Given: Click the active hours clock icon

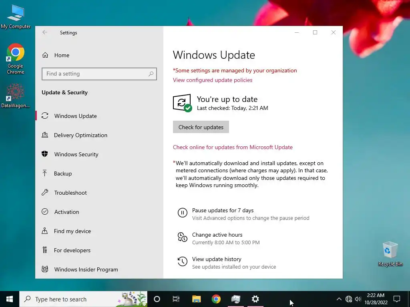Looking at the screenshot, I should point(183,237).
